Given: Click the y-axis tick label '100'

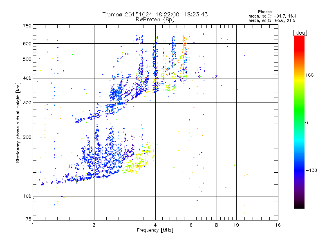Looking at the screenshot, I should click(x=27, y=196).
